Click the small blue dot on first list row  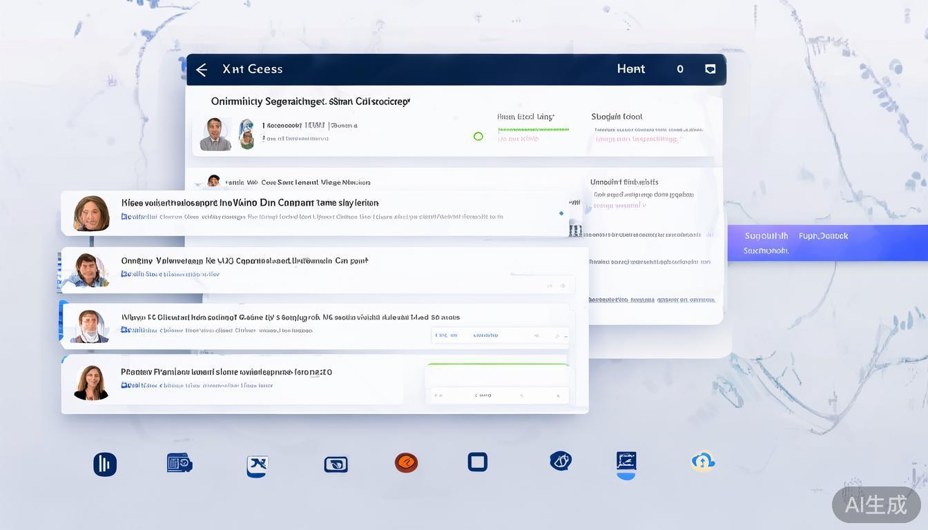point(561,213)
